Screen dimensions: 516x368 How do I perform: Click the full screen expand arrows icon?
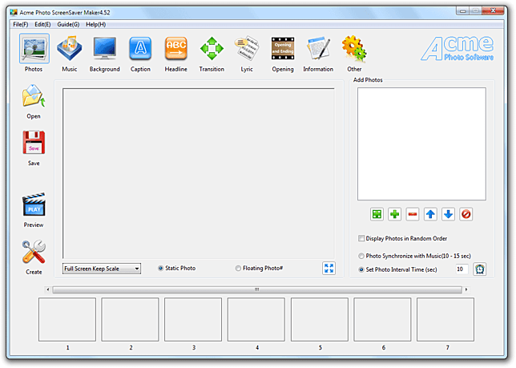coord(329,269)
